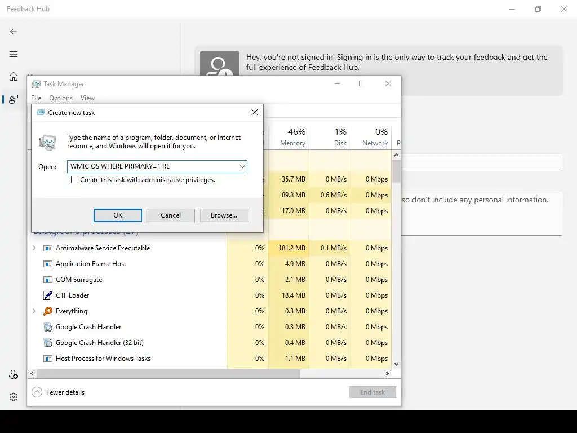Screen dimensions: 577x433
Task: Confirm with OK in Create new task
Action: tap(118, 215)
